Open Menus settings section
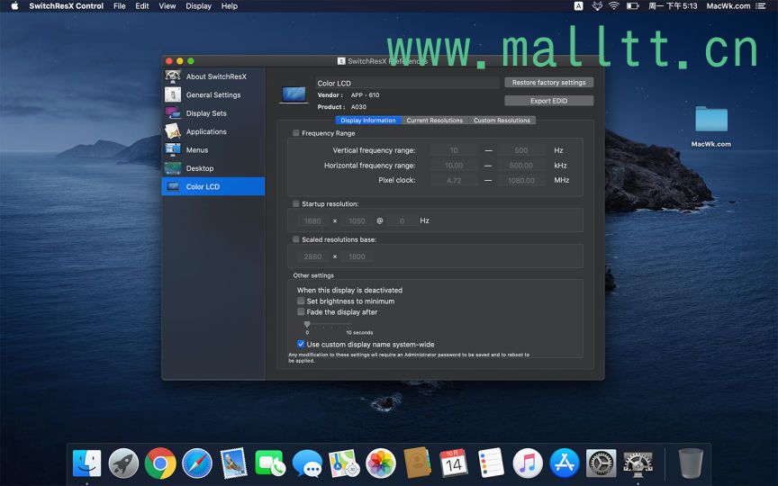778x486 pixels. (x=213, y=149)
